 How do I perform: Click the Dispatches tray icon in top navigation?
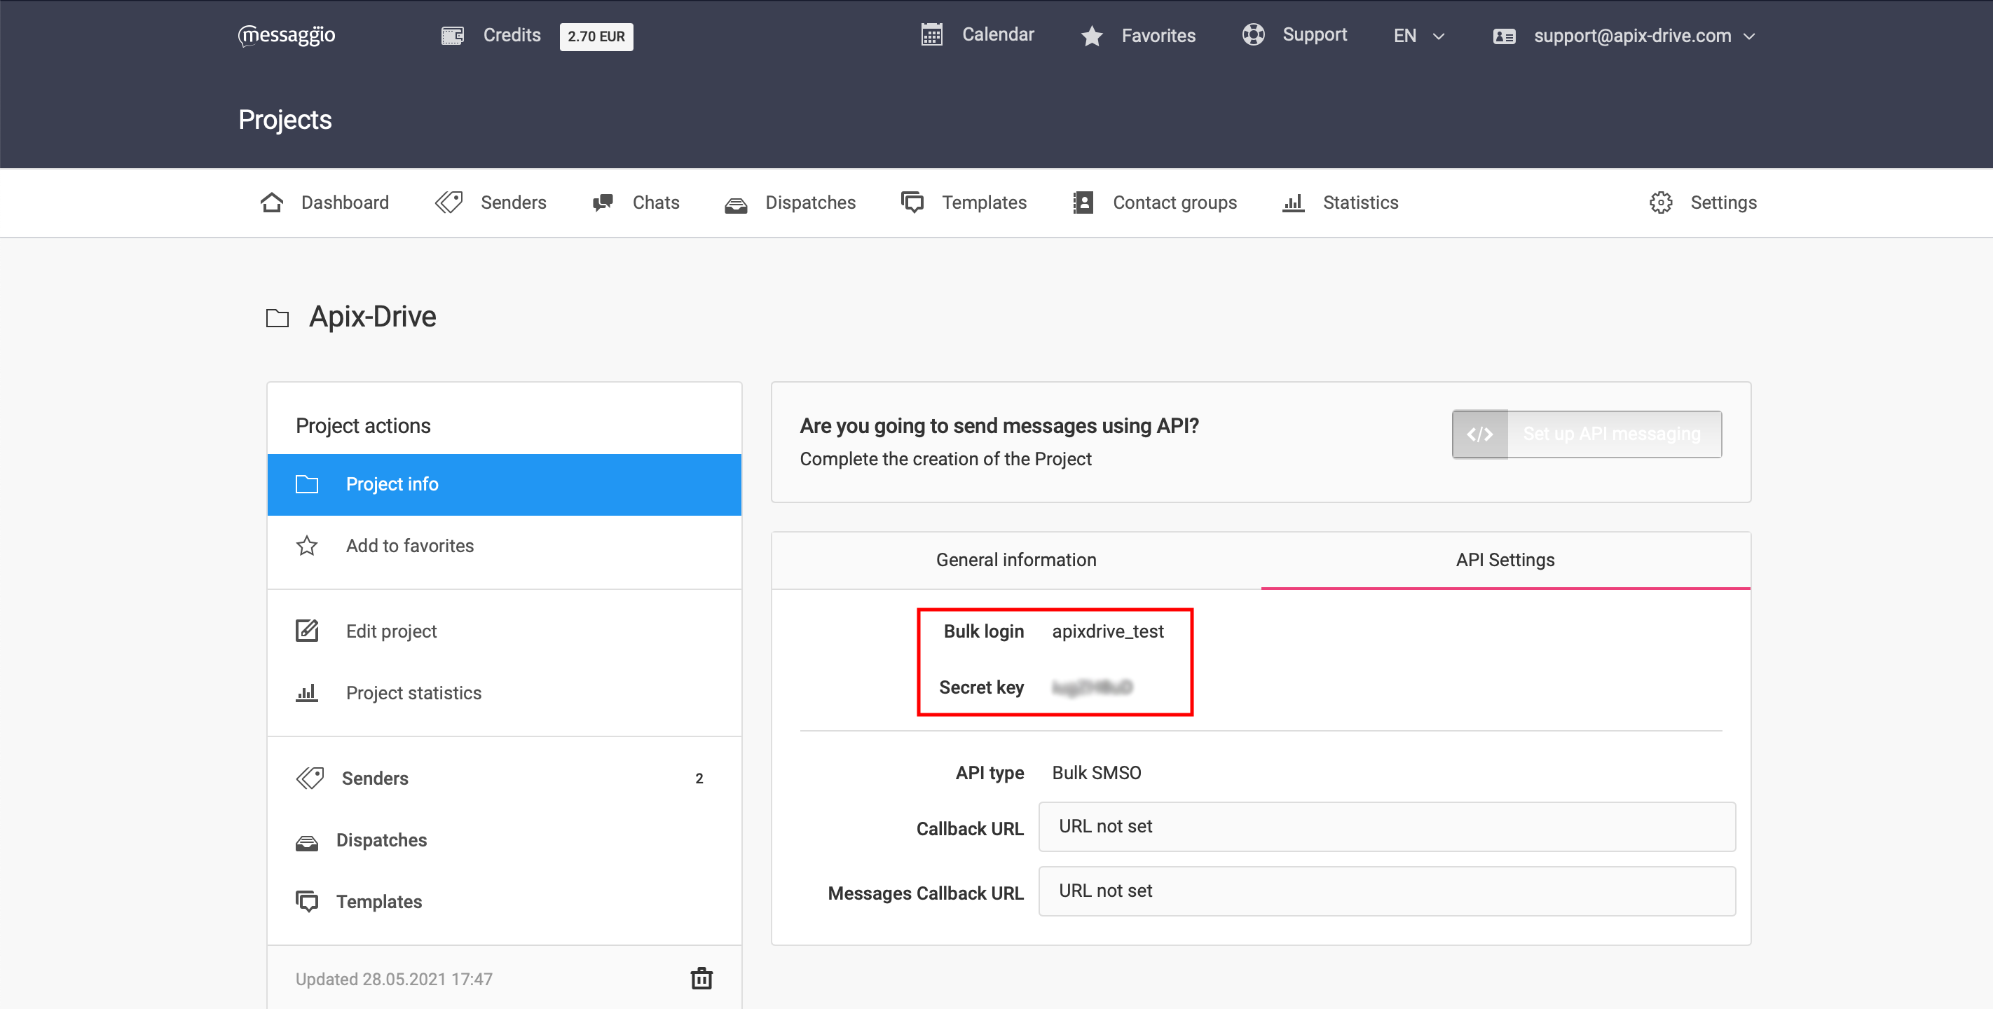coord(736,205)
